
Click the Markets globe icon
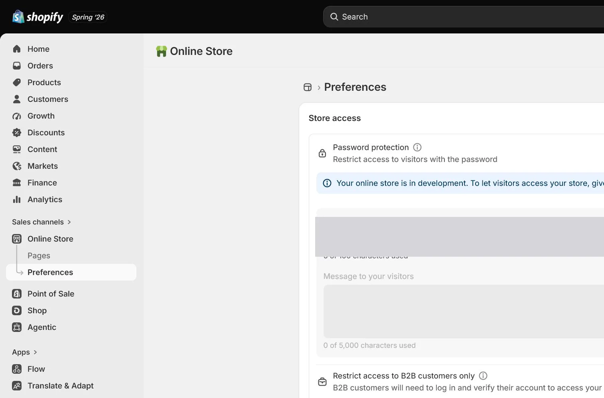pos(17,166)
